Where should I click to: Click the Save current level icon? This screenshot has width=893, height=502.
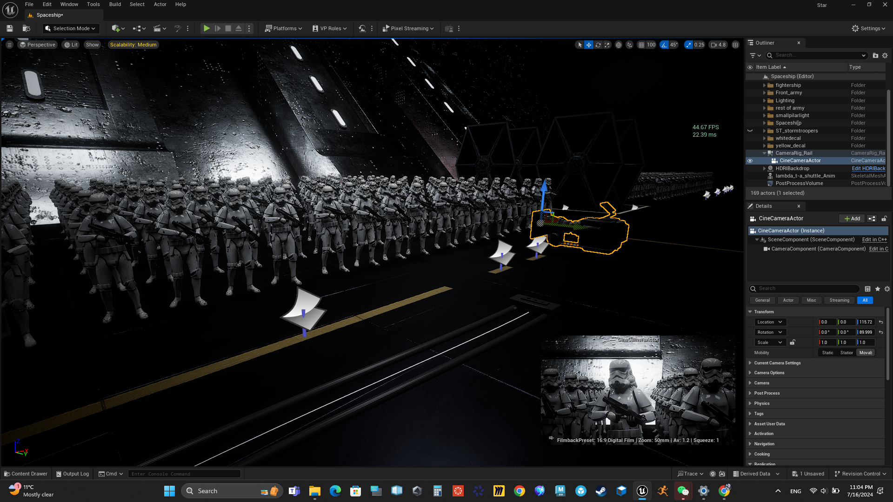pos(9,28)
